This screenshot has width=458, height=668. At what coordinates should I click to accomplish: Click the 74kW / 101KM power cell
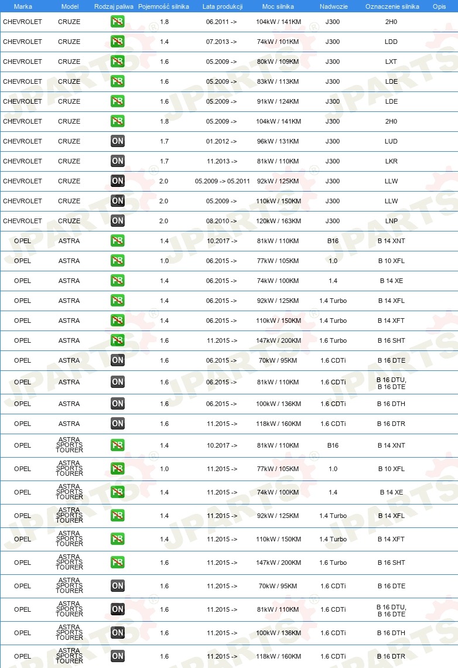(278, 42)
